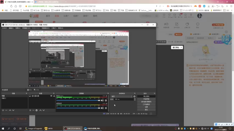Click Stop Streaming button in OBS controls
The image size is (234, 131).
tap(146, 96)
